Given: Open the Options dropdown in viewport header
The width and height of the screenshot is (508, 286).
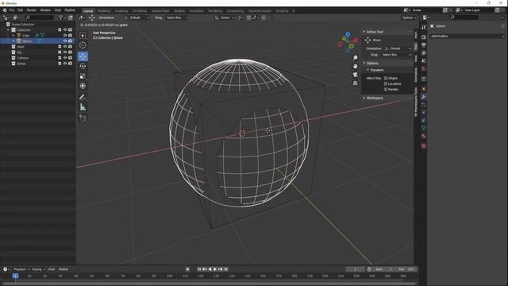Looking at the screenshot, I should point(409,17).
